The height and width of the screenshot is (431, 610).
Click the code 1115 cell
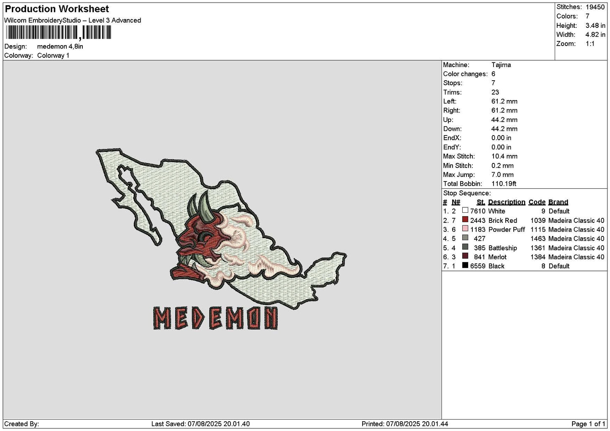point(538,230)
